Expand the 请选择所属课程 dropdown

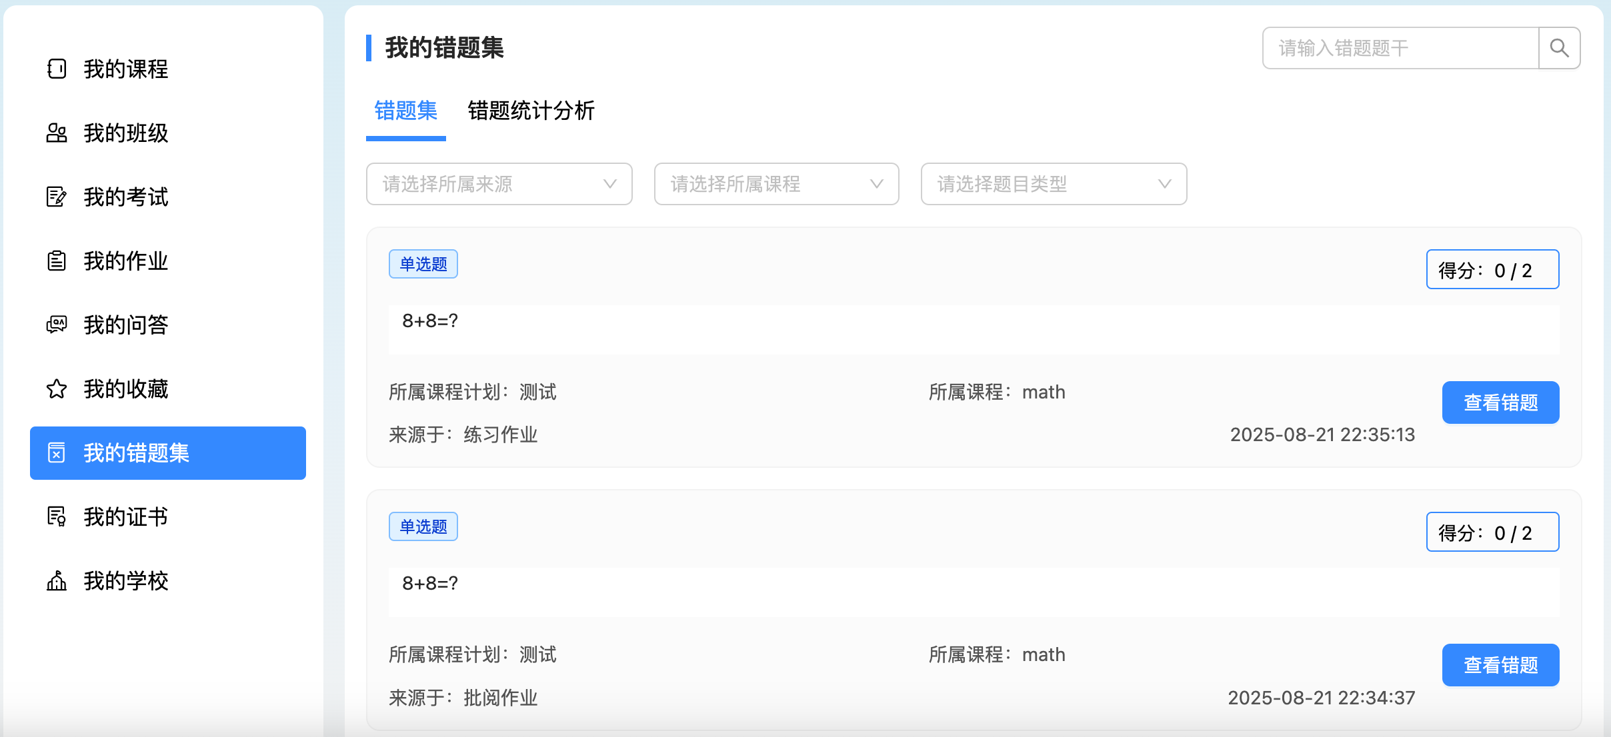click(x=776, y=184)
